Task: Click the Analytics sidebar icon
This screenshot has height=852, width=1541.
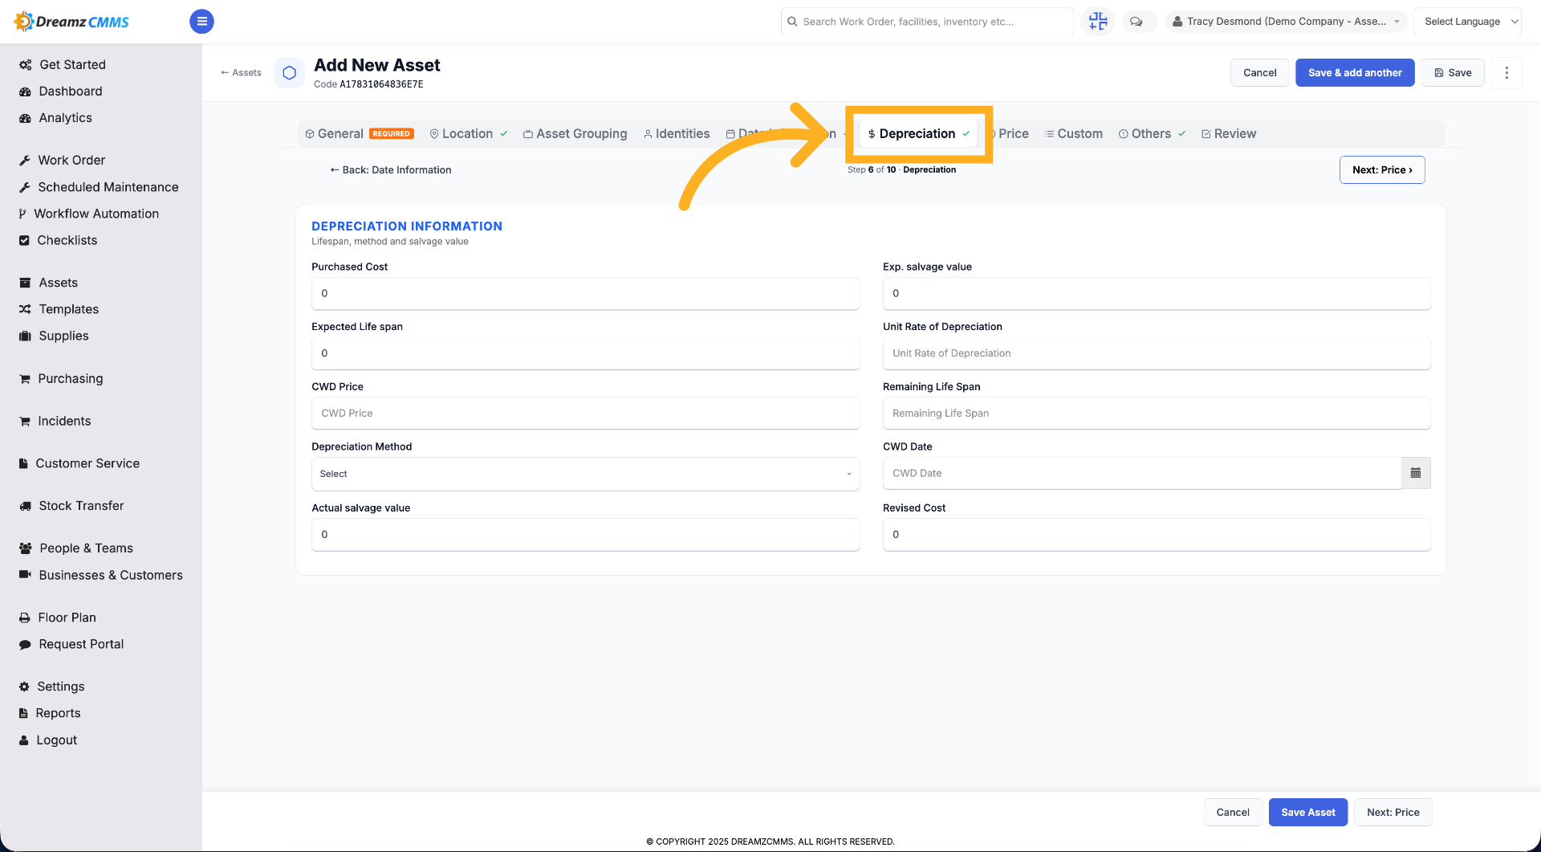Action: [25, 118]
